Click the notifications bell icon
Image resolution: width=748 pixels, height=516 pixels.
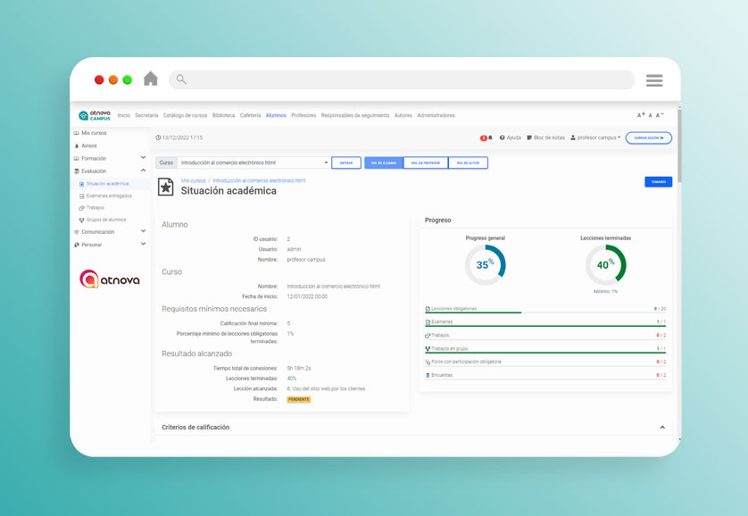pos(490,137)
